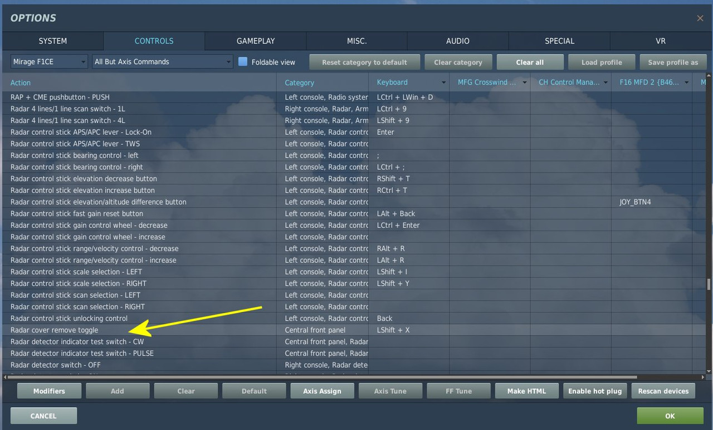713x430 pixels.
Task: Close the Options window with the X
Action: [x=700, y=18]
